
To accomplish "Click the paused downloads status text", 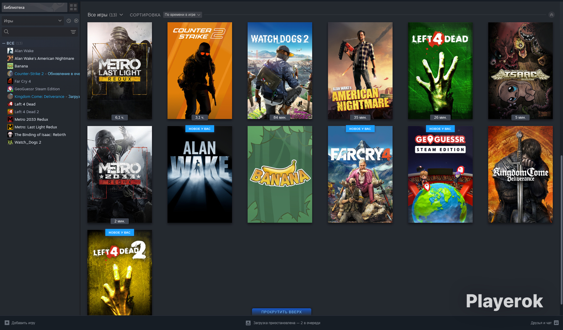I will tap(287, 323).
